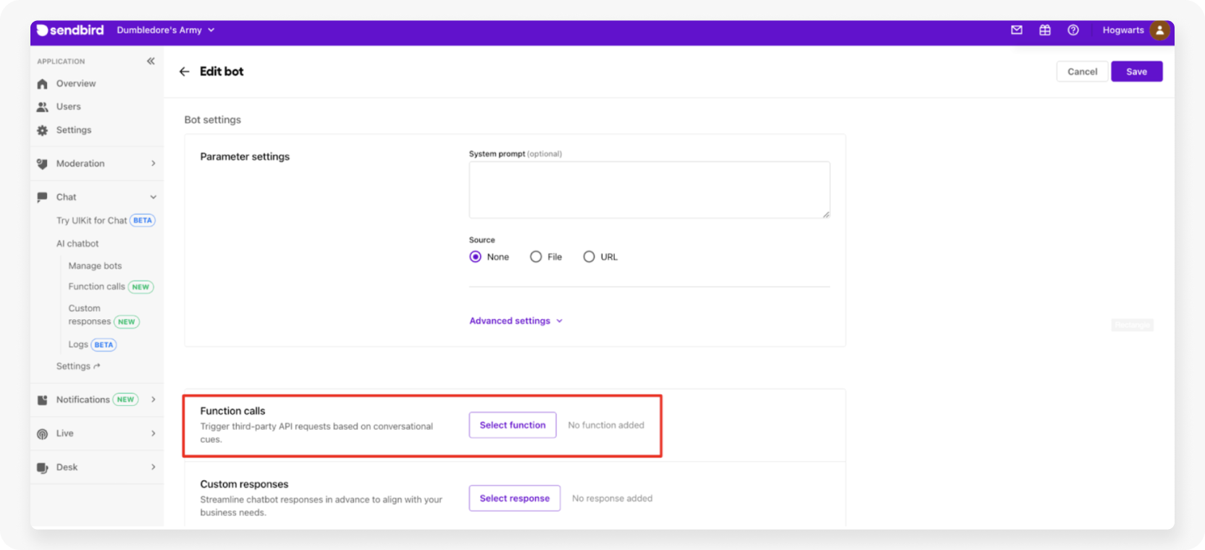Click the Live broadcast icon

(42, 433)
